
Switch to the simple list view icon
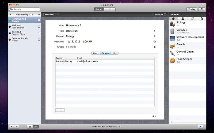tap(30, 127)
